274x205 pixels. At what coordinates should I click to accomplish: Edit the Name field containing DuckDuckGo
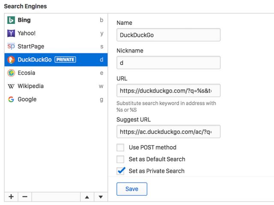tap(168, 35)
